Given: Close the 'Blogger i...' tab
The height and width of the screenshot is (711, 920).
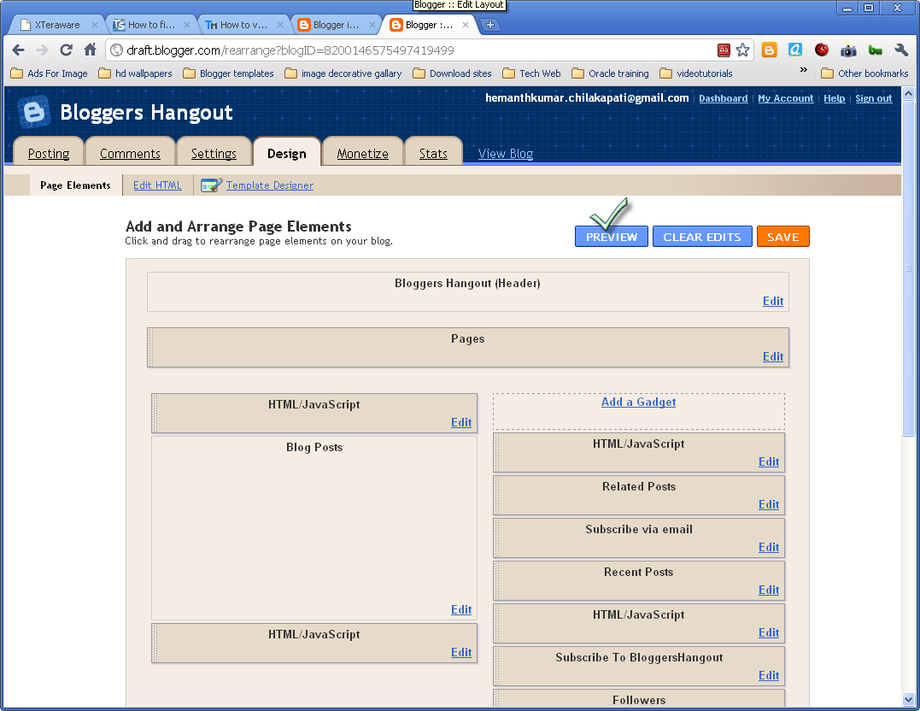Looking at the screenshot, I should pyautogui.click(x=372, y=25).
